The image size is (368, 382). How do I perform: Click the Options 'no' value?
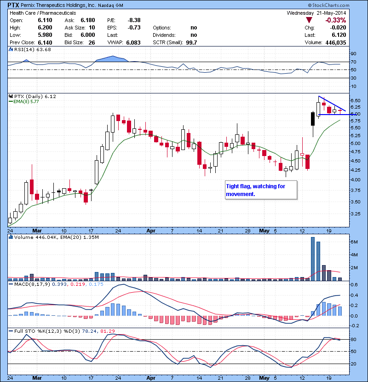[x=194, y=28]
